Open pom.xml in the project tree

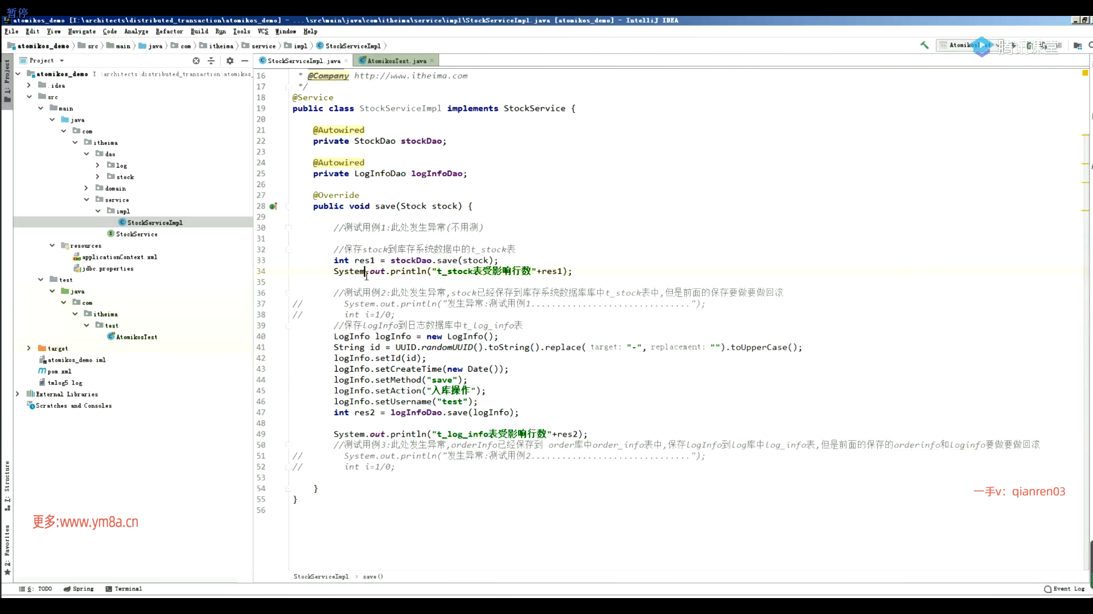pyautogui.click(x=59, y=371)
